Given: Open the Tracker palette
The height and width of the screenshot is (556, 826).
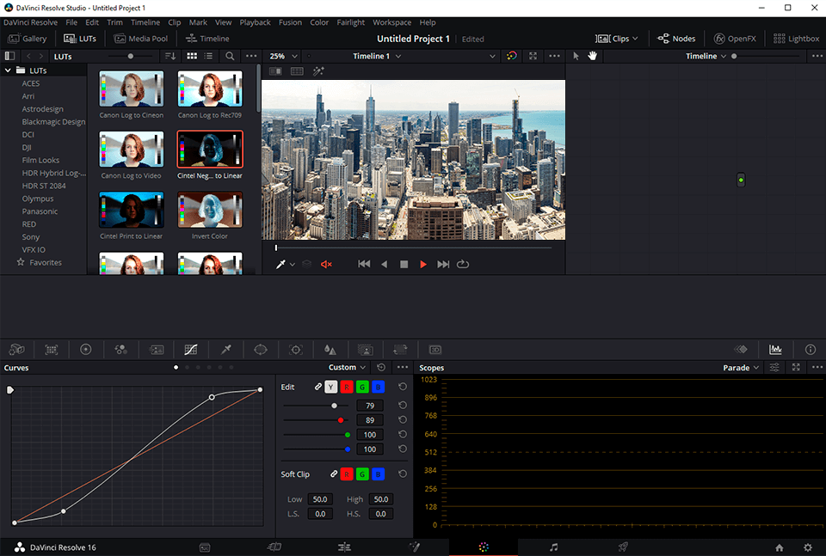Looking at the screenshot, I should pyautogui.click(x=295, y=349).
